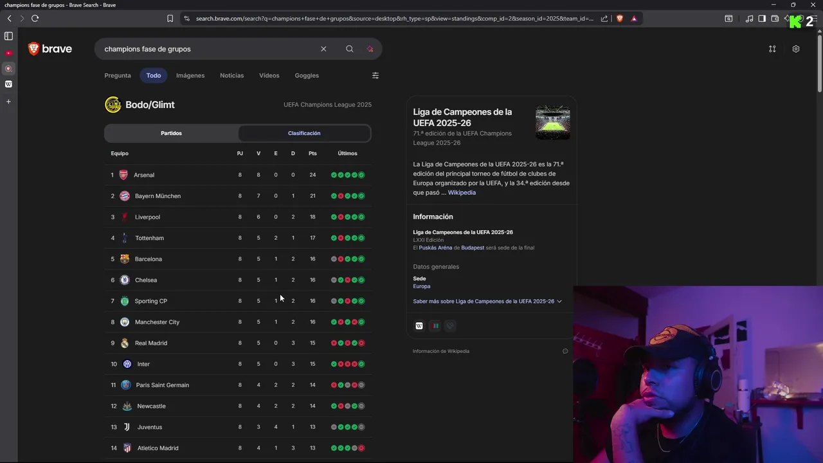The height and width of the screenshot is (463, 823).
Task: Click Newcastle team name
Action: click(x=151, y=406)
